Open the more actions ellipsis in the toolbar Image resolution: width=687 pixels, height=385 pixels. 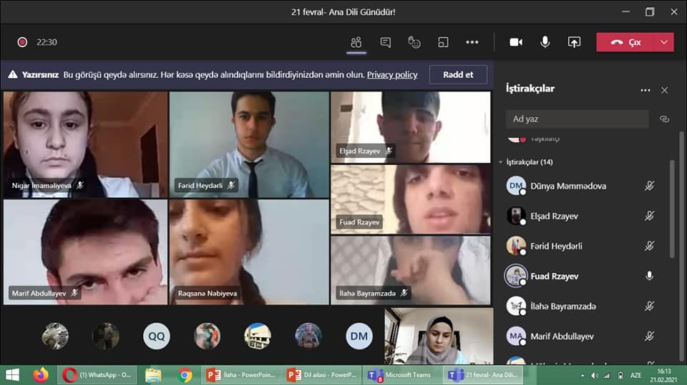(x=472, y=42)
